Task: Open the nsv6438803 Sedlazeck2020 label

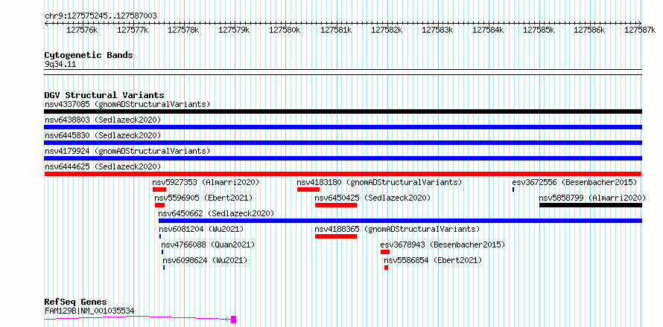Action: point(103,120)
